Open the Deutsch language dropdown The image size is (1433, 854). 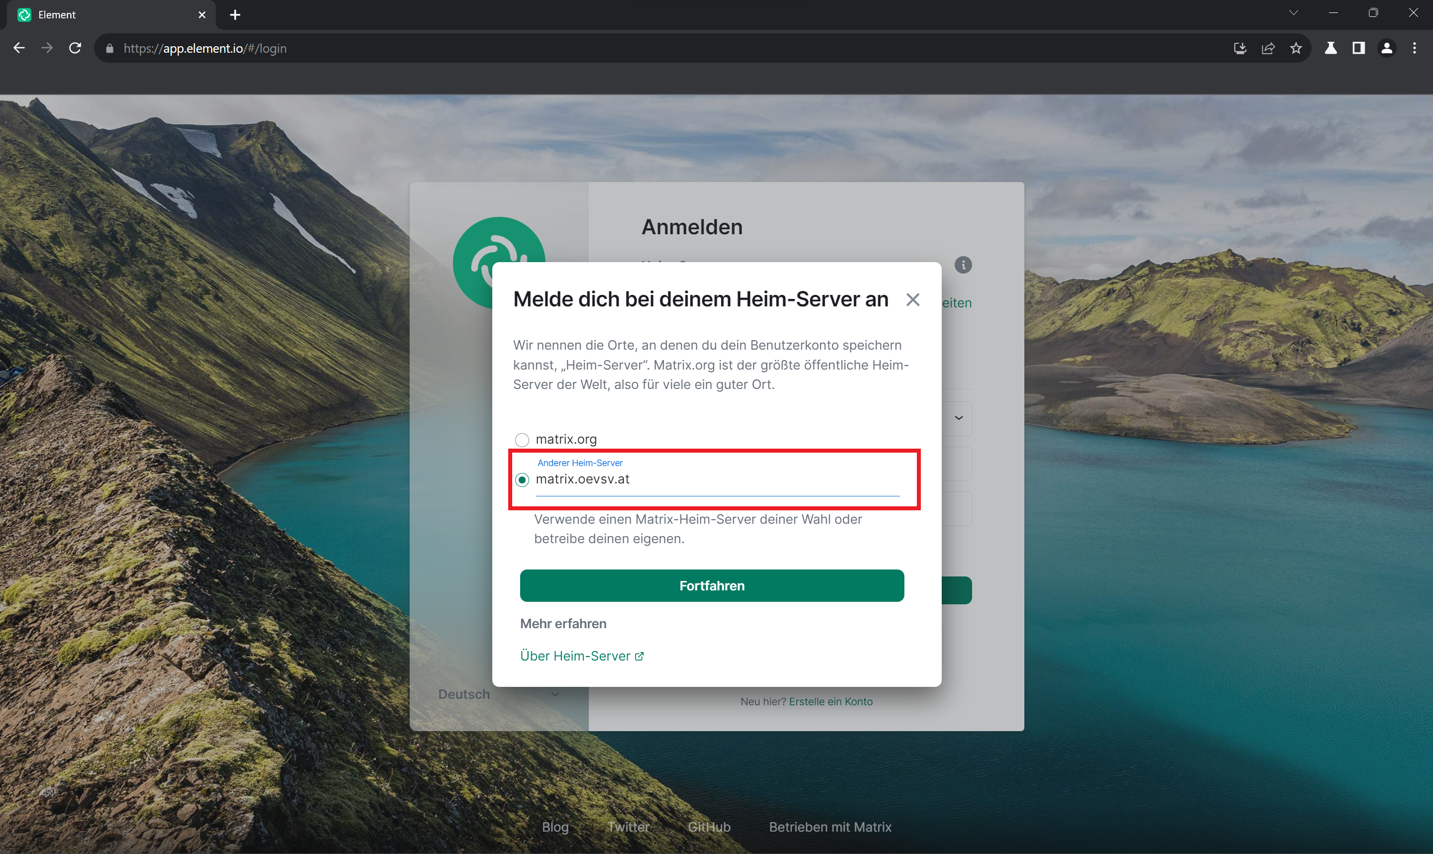point(499,694)
